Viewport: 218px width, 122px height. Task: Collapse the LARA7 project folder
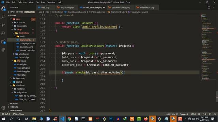(22, 15)
